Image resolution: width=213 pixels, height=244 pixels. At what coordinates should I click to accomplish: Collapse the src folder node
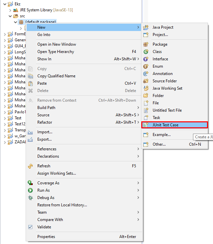[x=10, y=16]
